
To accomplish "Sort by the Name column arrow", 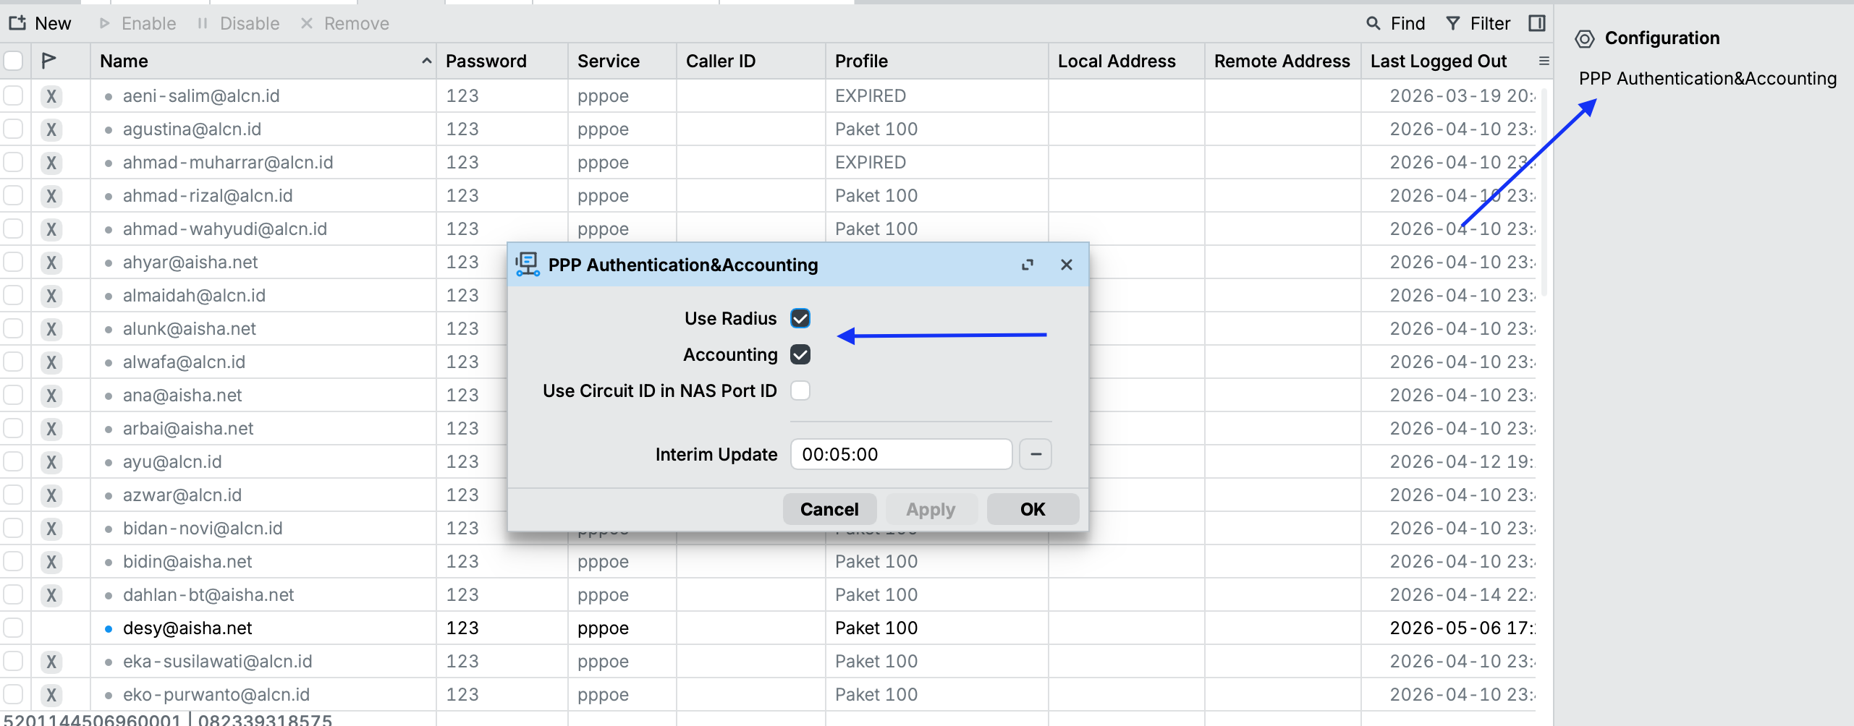I will [x=427, y=61].
